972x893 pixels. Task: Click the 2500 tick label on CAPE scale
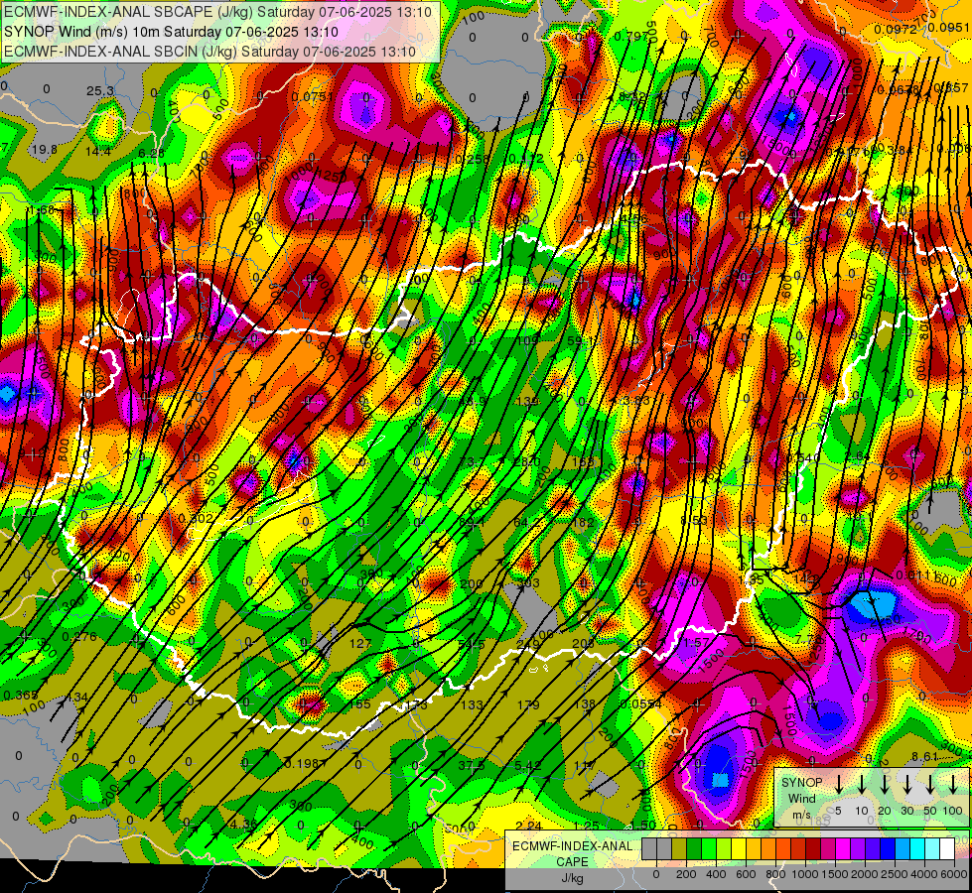click(895, 874)
